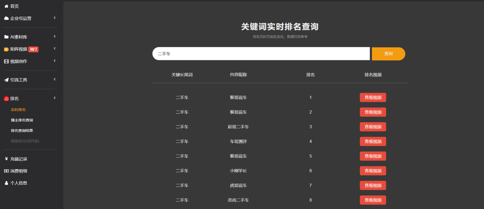Click nickname 车哥测评

click(x=238, y=142)
